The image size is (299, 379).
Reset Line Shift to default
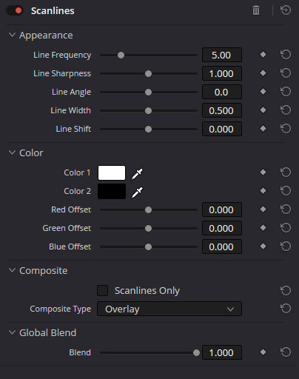[286, 129]
